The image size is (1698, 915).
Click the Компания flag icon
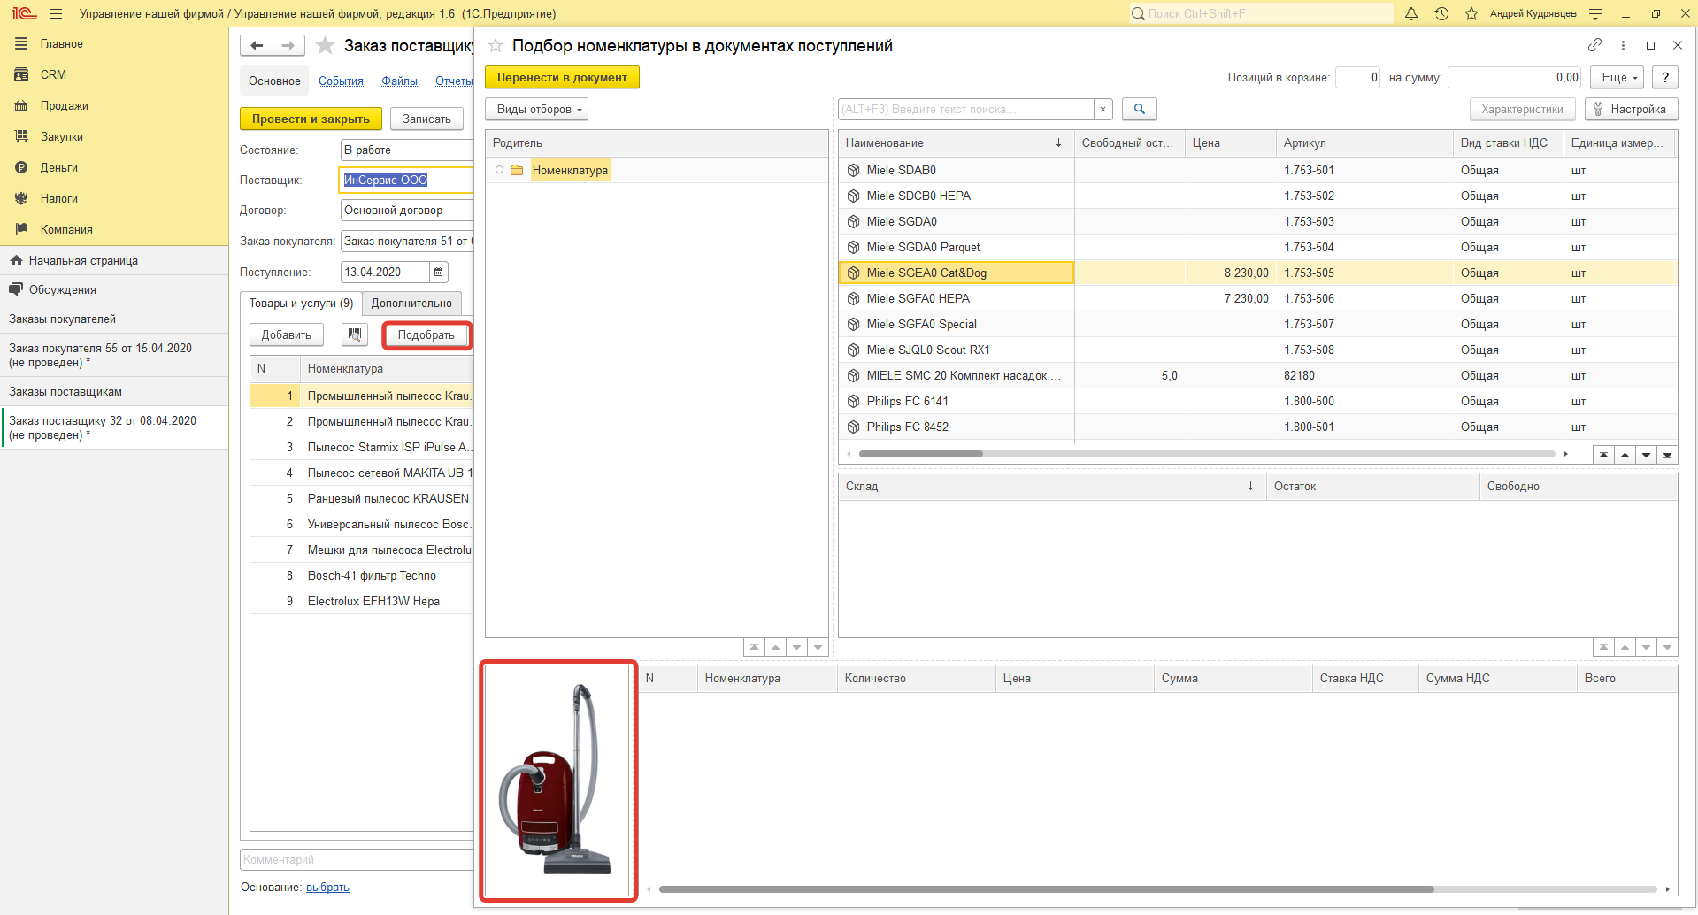click(x=21, y=229)
